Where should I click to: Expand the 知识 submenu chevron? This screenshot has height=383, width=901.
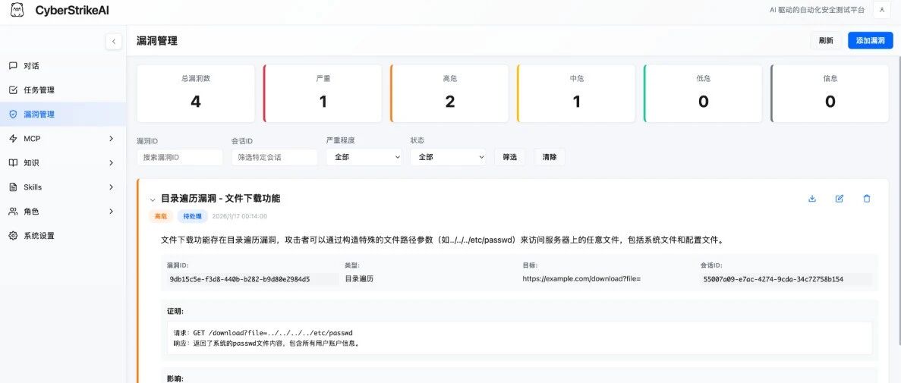(112, 163)
